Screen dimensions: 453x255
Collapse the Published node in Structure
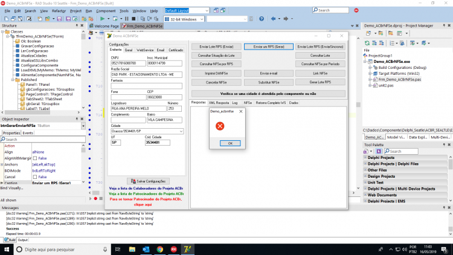tap(13, 80)
